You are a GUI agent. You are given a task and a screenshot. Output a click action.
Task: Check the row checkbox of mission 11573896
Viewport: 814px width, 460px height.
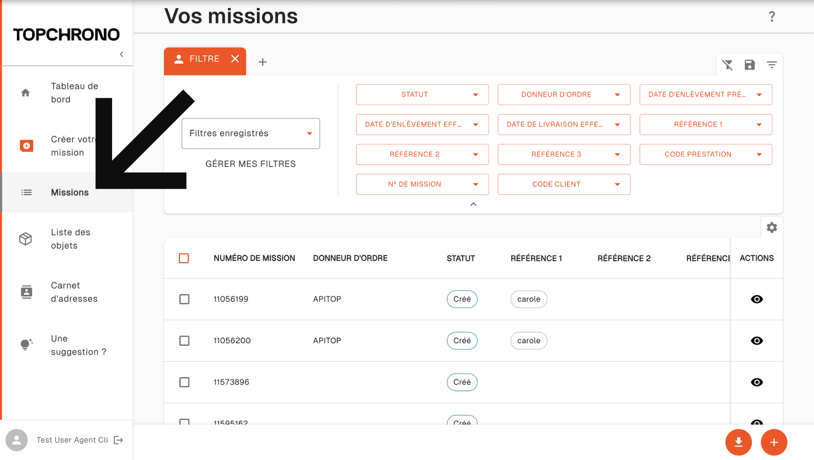point(184,382)
